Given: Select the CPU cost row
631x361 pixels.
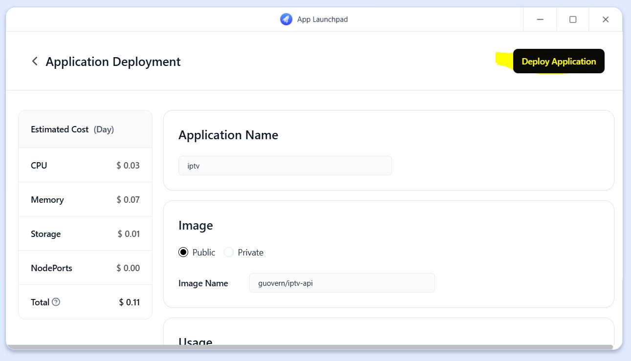Looking at the screenshot, I should [85, 166].
